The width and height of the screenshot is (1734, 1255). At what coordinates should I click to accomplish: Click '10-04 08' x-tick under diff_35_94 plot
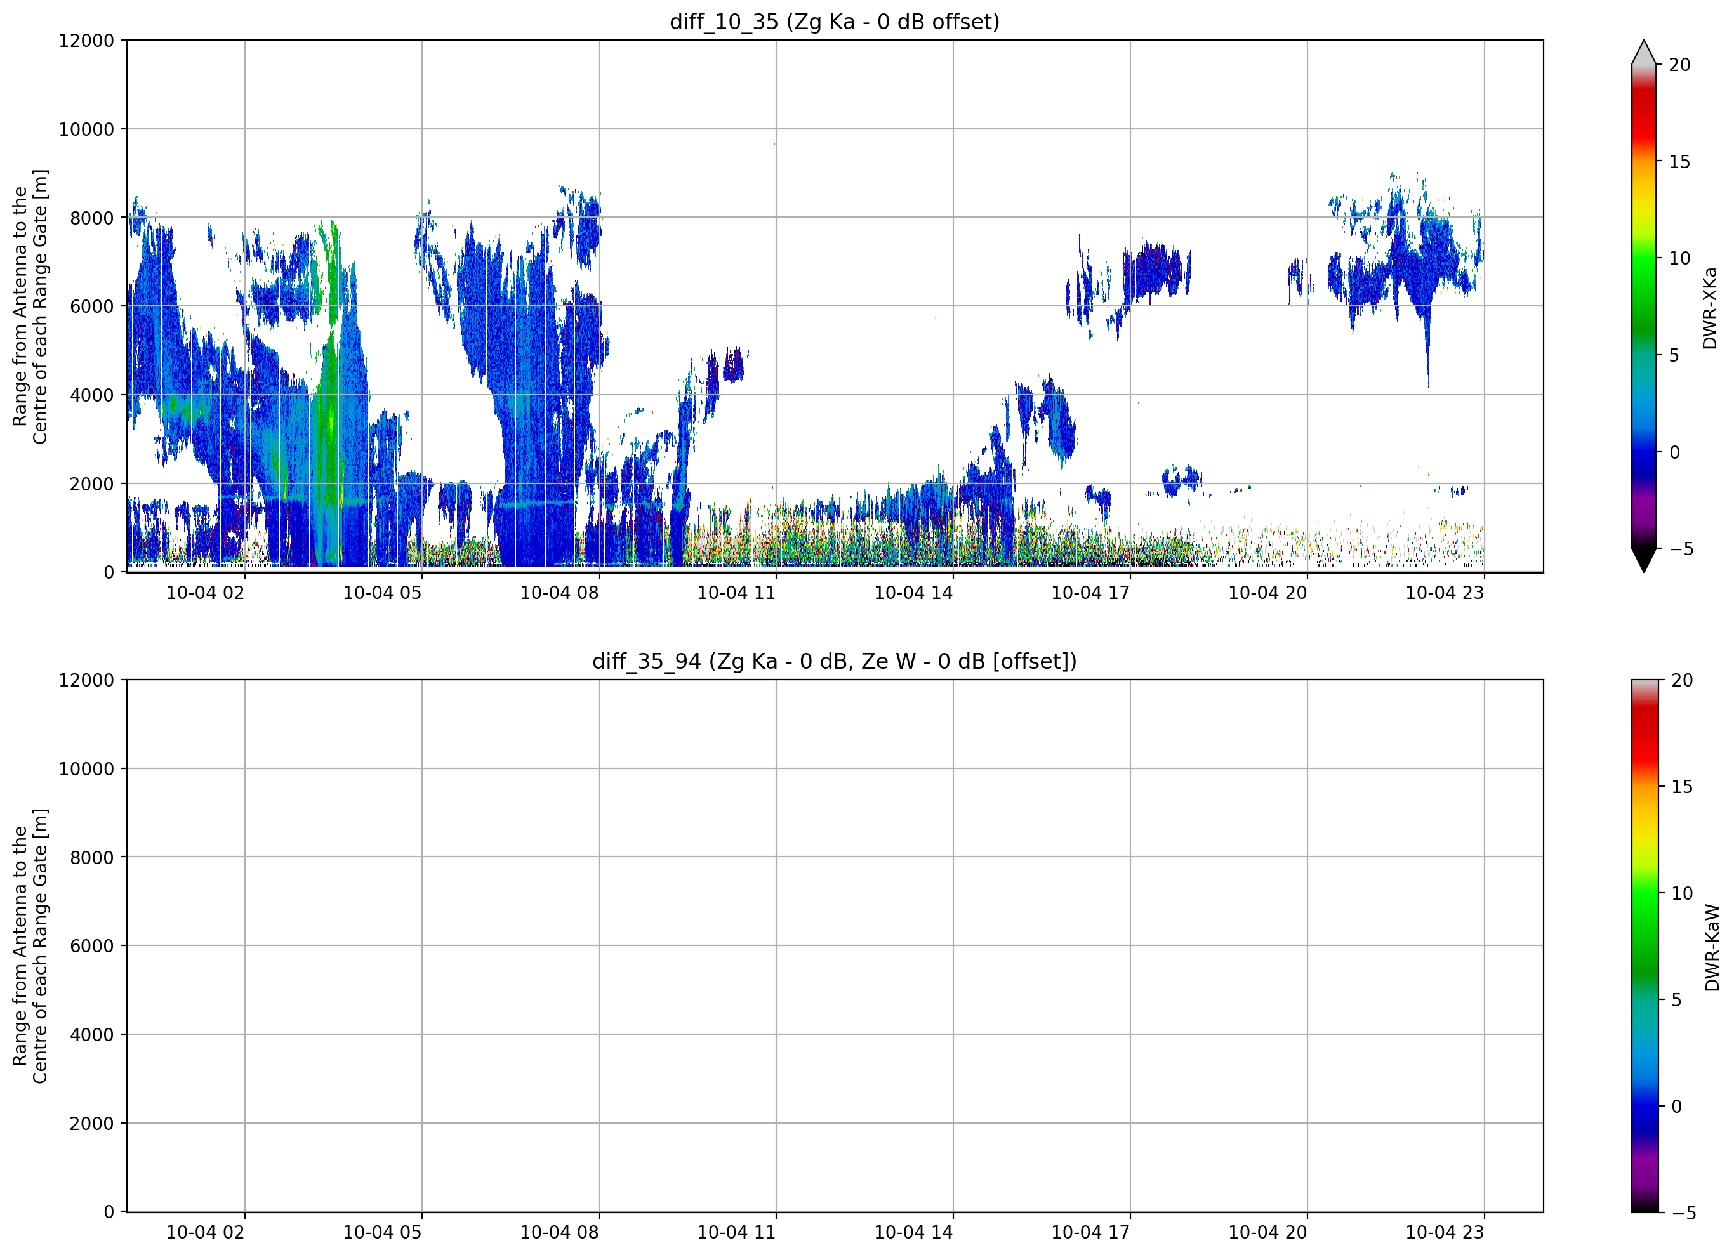coord(560,1233)
